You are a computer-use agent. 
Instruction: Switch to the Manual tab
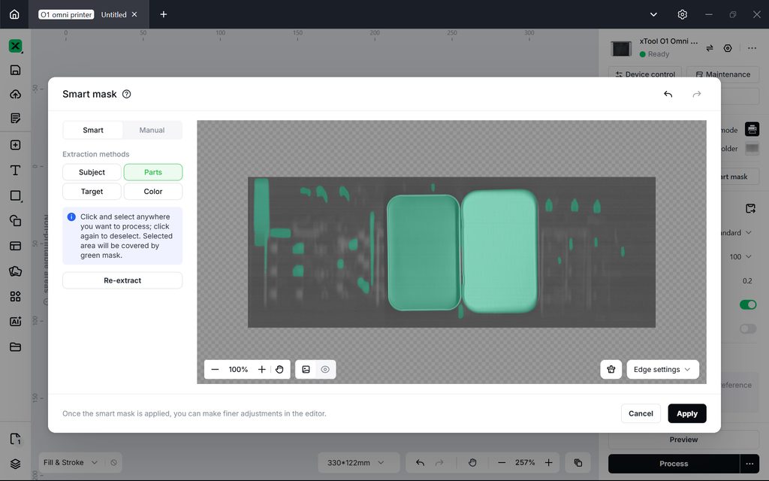click(152, 130)
